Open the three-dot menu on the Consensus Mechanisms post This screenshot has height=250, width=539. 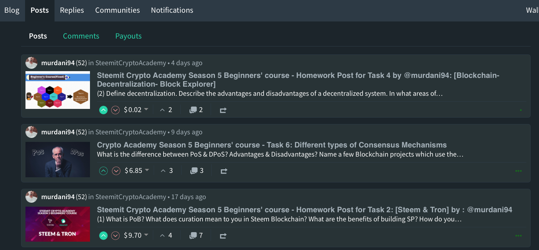coord(518,171)
